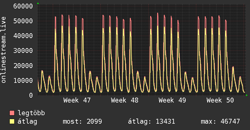Click the yellow átlag legend swatch
This screenshot has width=250, height=130.
[12, 122]
